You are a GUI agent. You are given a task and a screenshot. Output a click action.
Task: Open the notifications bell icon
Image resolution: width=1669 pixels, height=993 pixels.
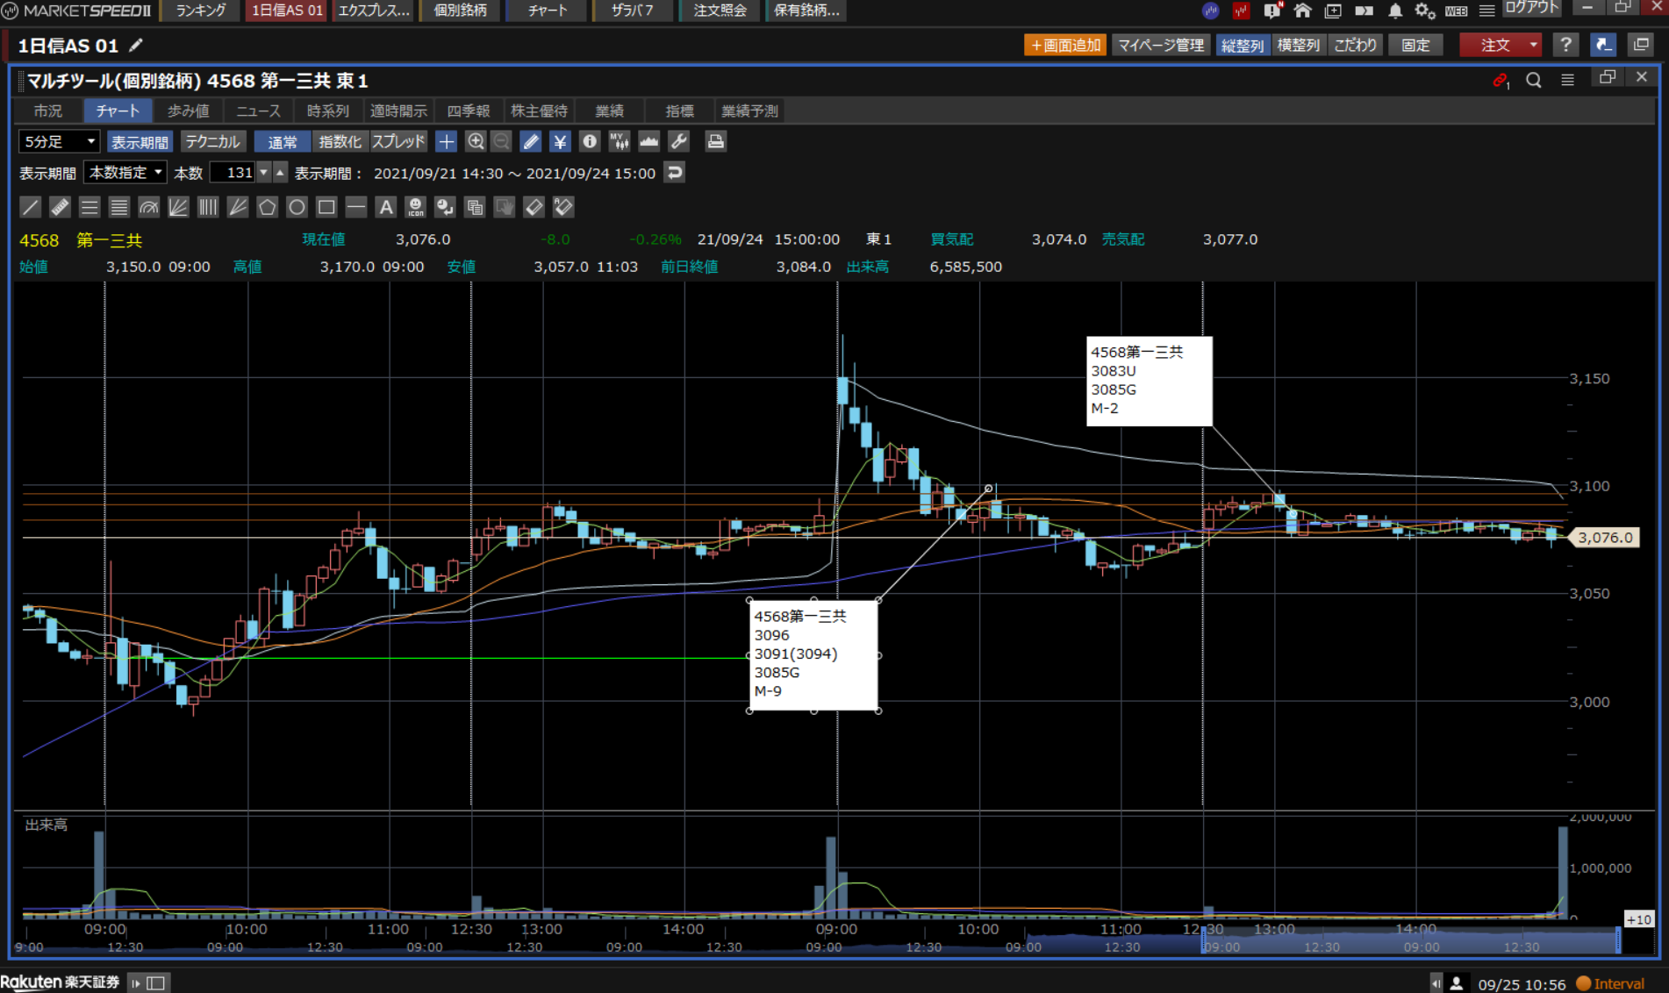click(1394, 11)
